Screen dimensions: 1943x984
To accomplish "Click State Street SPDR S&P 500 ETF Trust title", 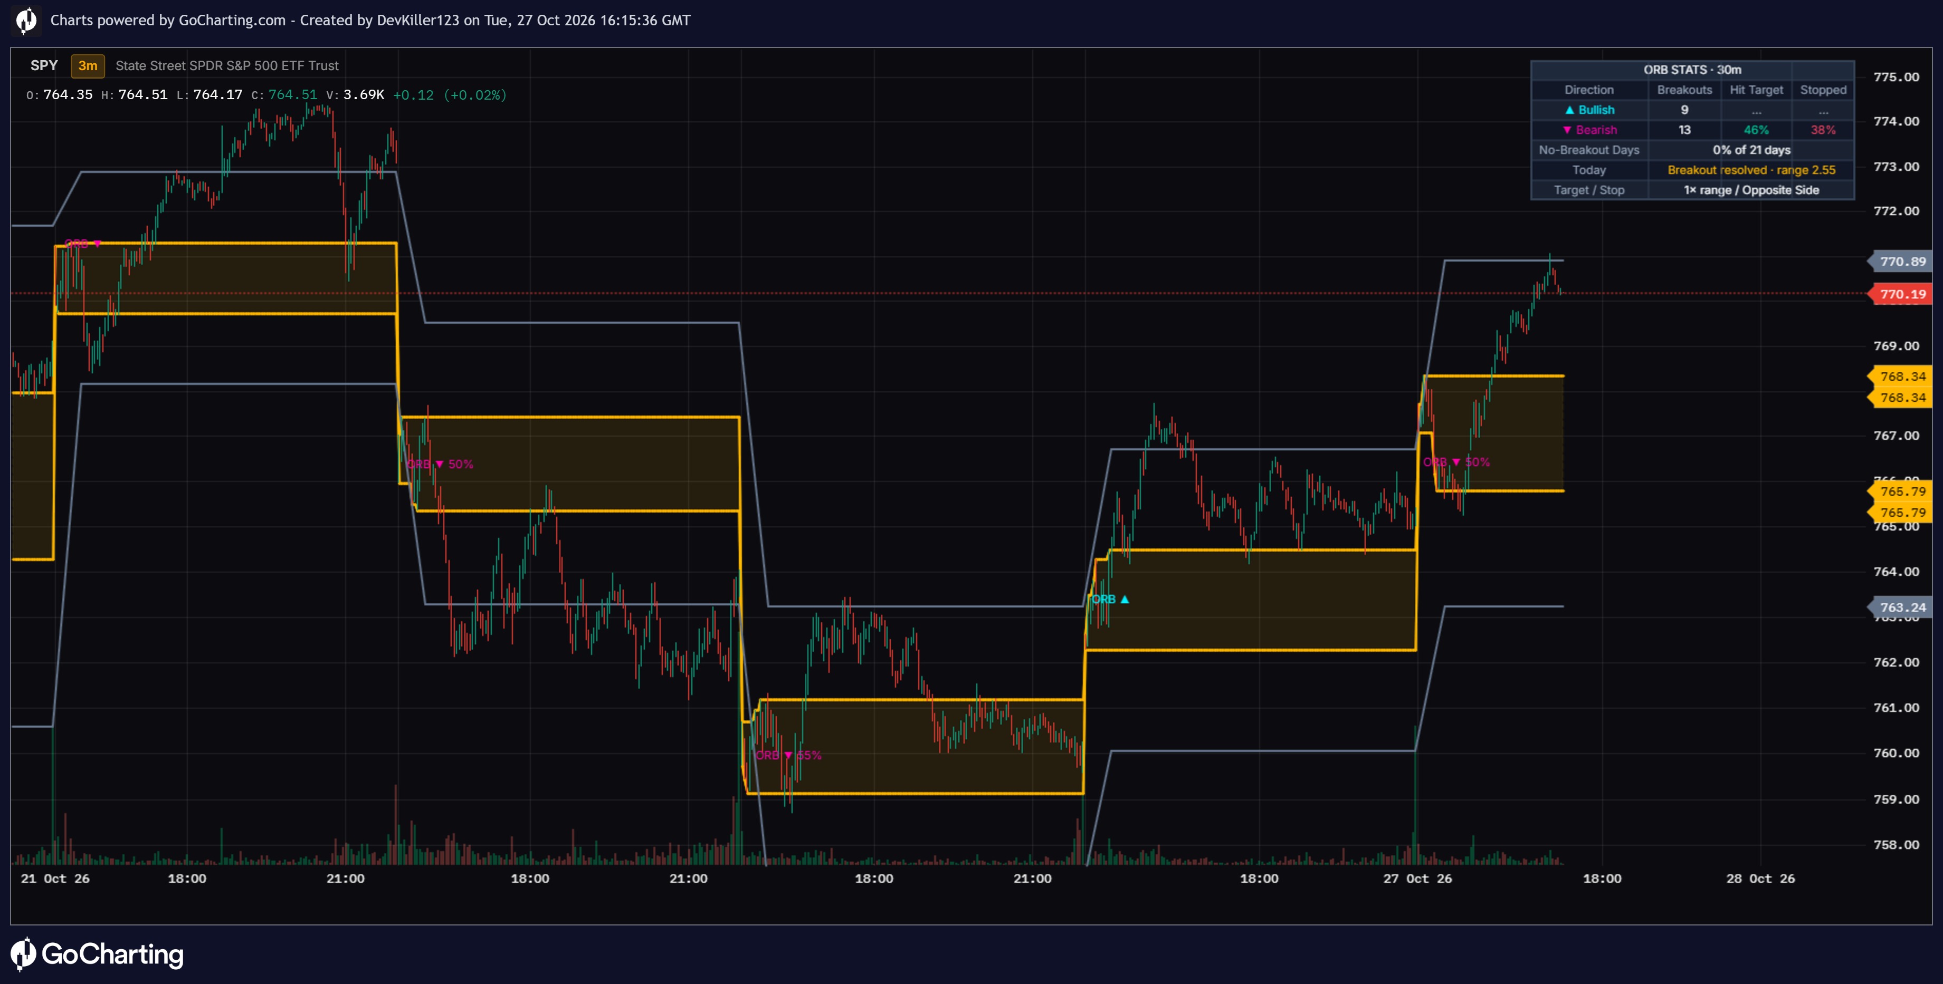I will pos(227,65).
